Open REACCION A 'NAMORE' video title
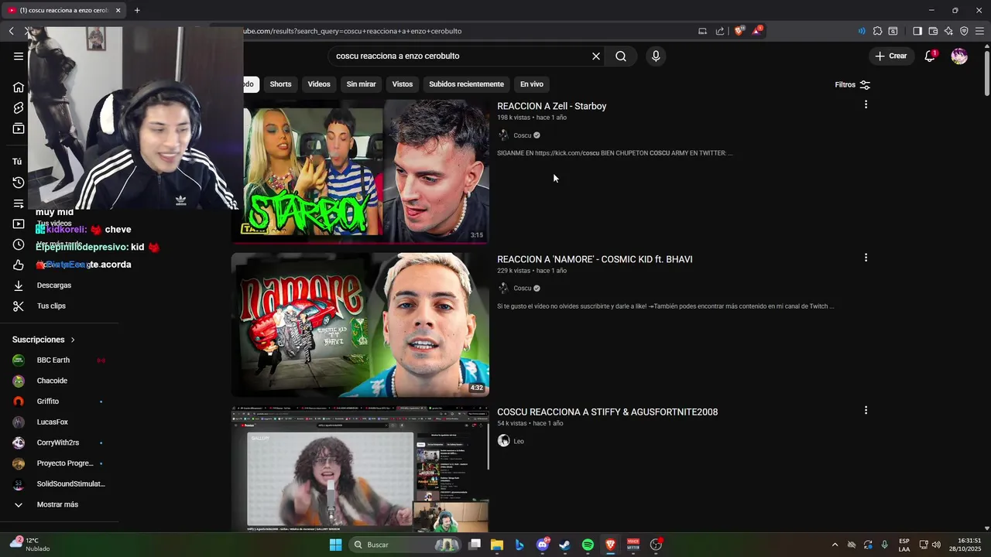 (x=595, y=259)
